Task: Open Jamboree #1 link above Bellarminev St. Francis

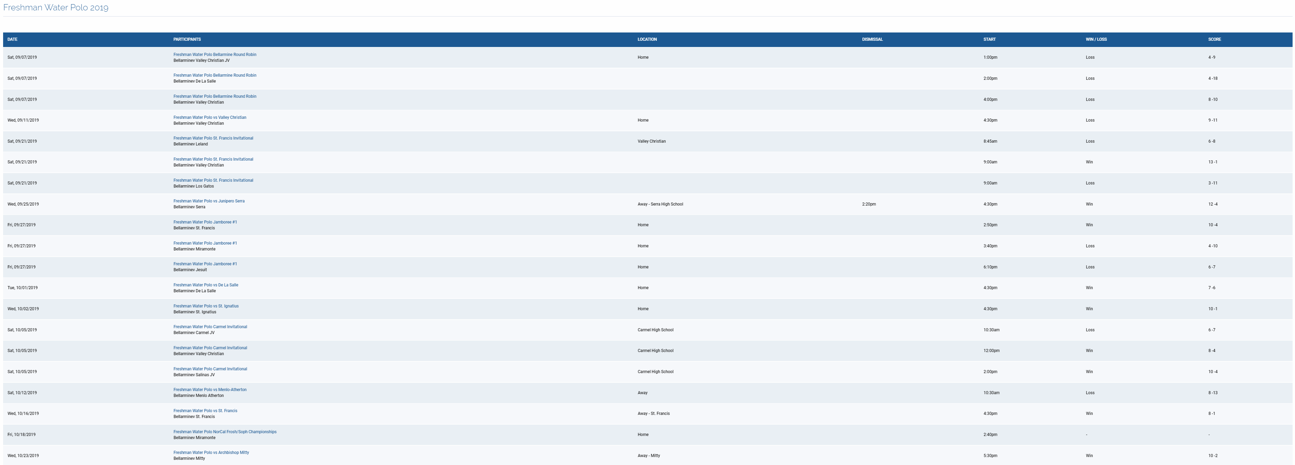Action: [x=205, y=222]
